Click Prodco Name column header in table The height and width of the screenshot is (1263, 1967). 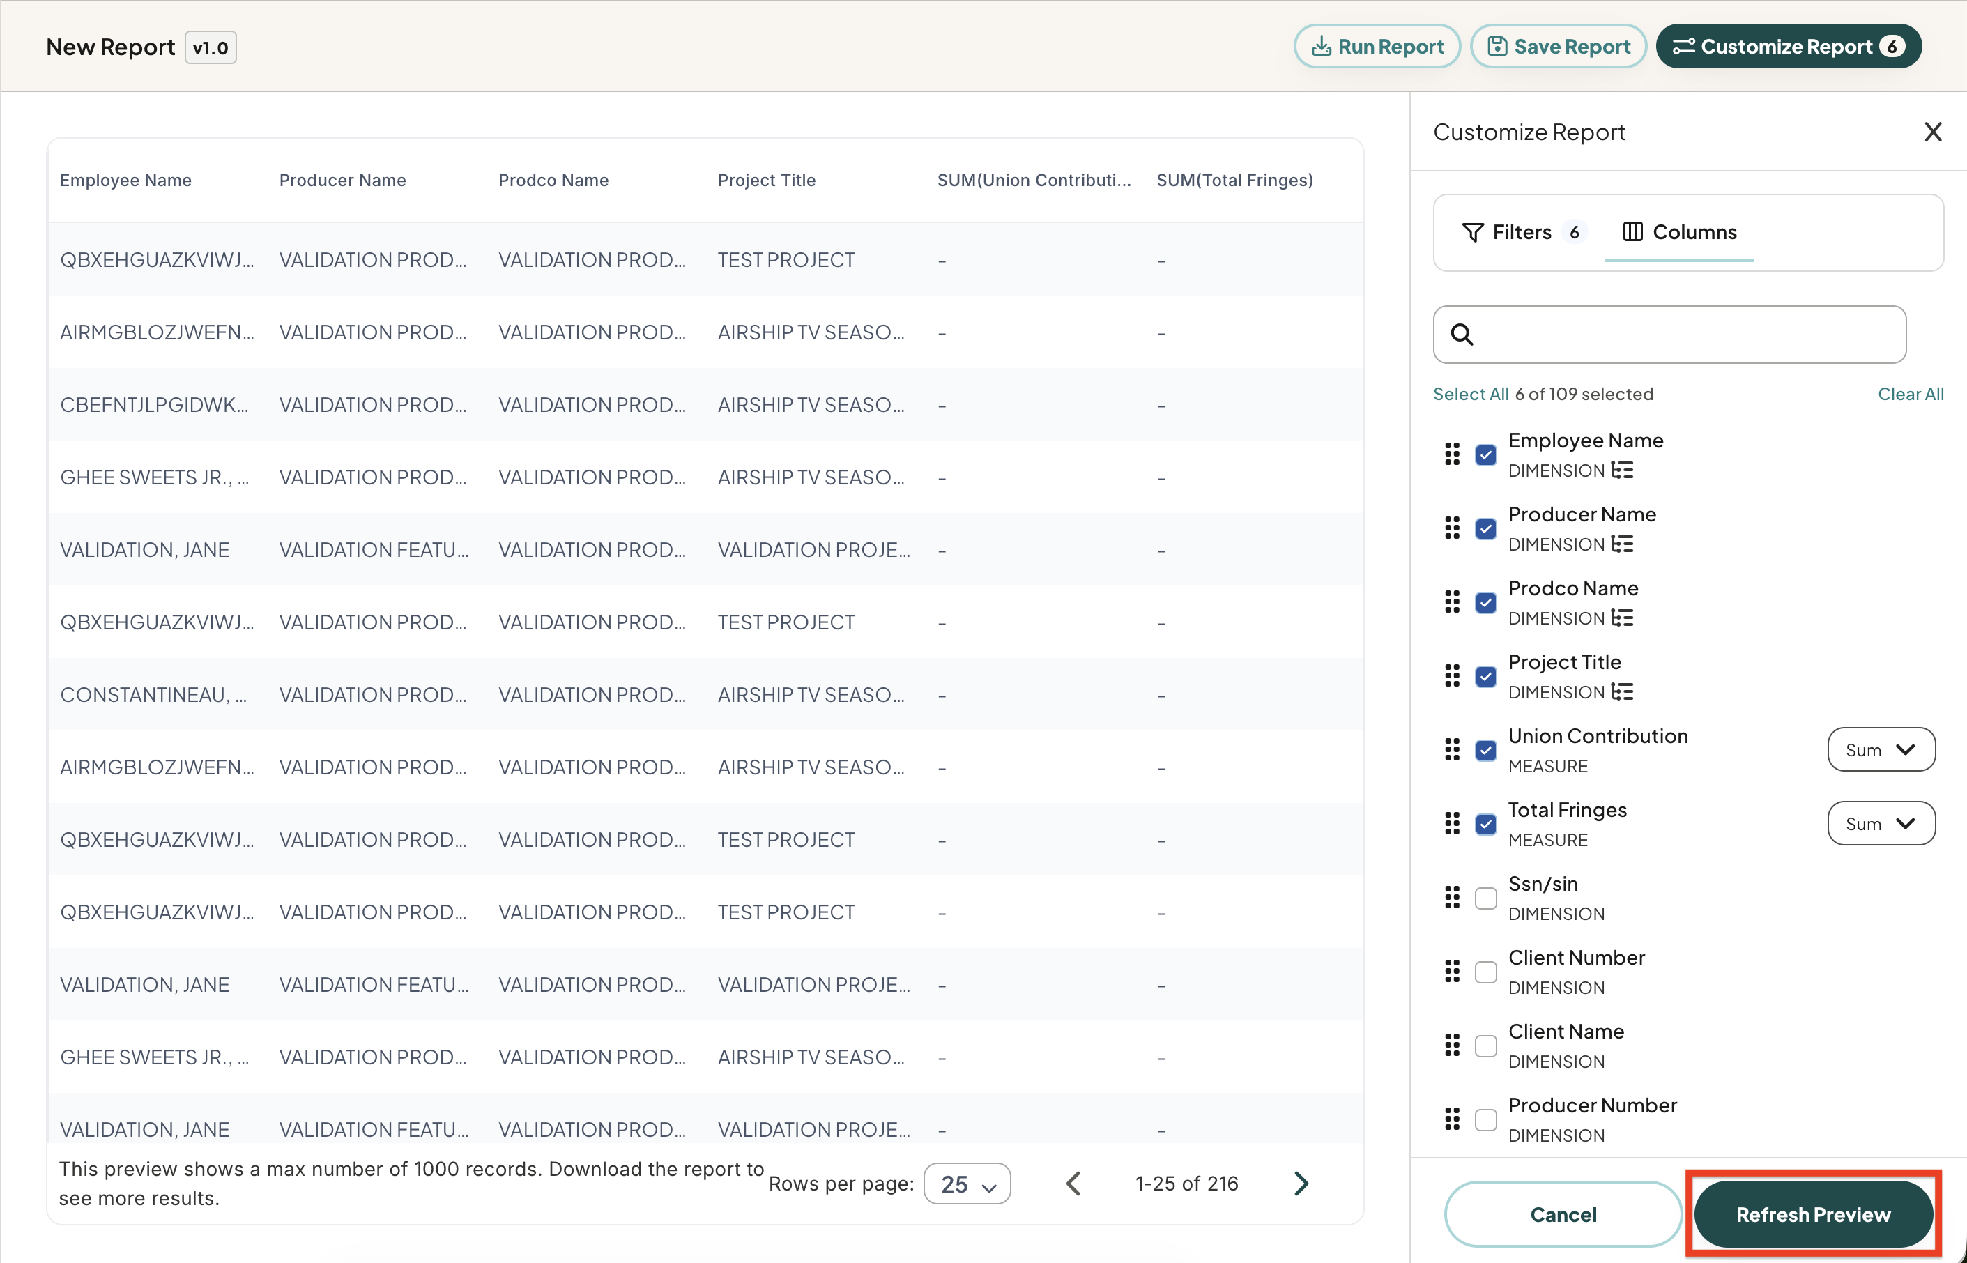[553, 180]
